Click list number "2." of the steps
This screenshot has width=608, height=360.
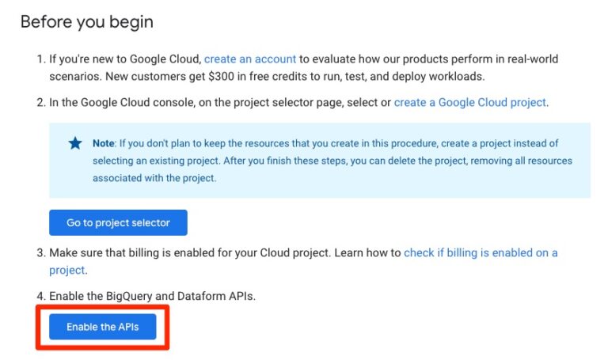coord(41,102)
